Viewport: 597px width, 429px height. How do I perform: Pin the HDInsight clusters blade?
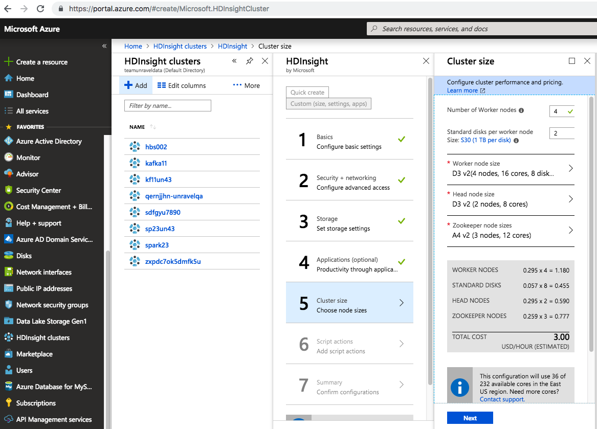tap(249, 61)
